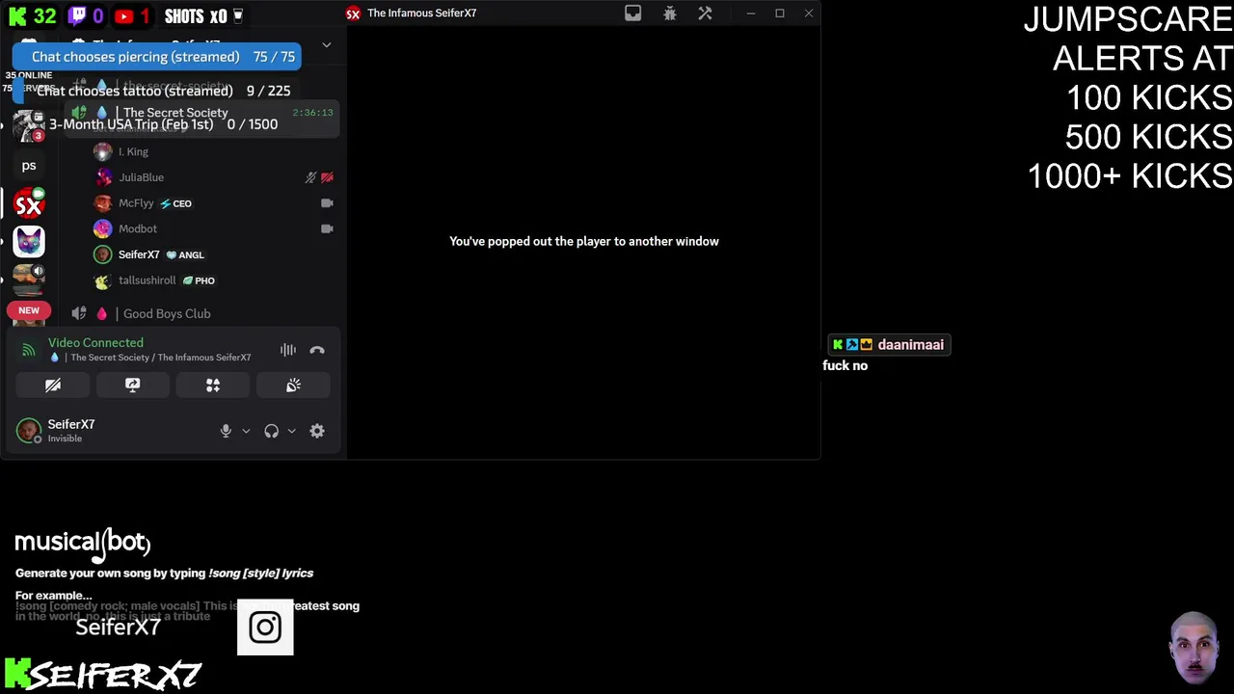Disconnect from voice call
The image size is (1234, 694).
point(317,350)
